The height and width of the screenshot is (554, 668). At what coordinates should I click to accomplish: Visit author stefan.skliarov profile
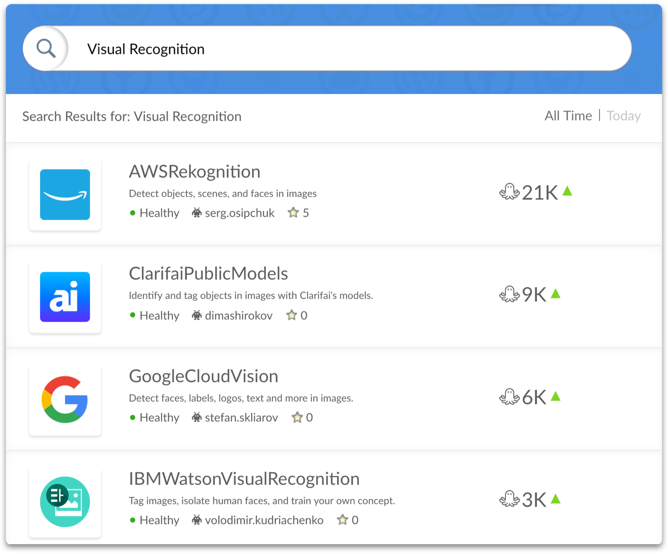pos(241,417)
